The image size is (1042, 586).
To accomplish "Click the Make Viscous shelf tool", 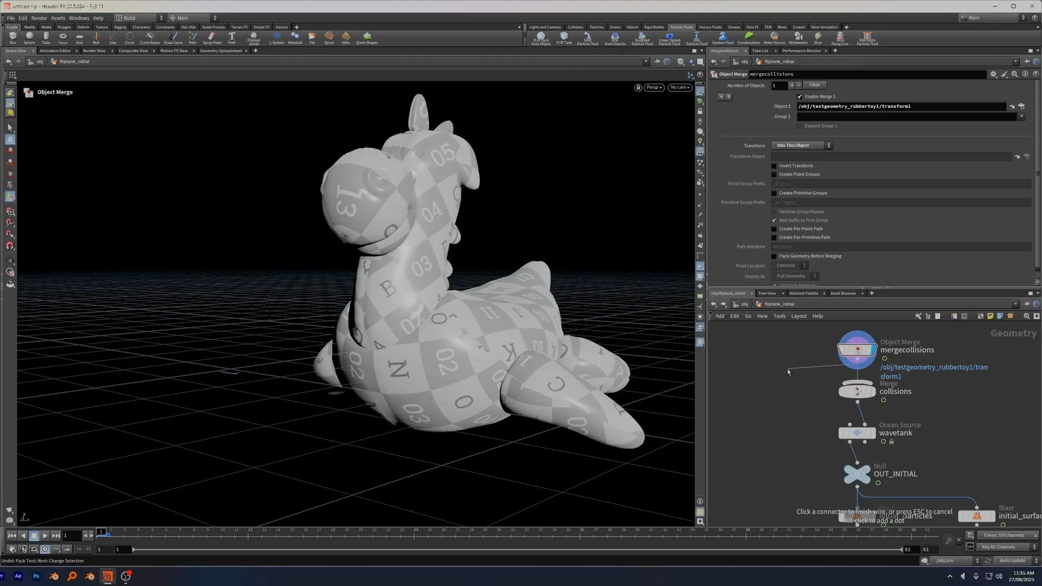I will (774, 38).
